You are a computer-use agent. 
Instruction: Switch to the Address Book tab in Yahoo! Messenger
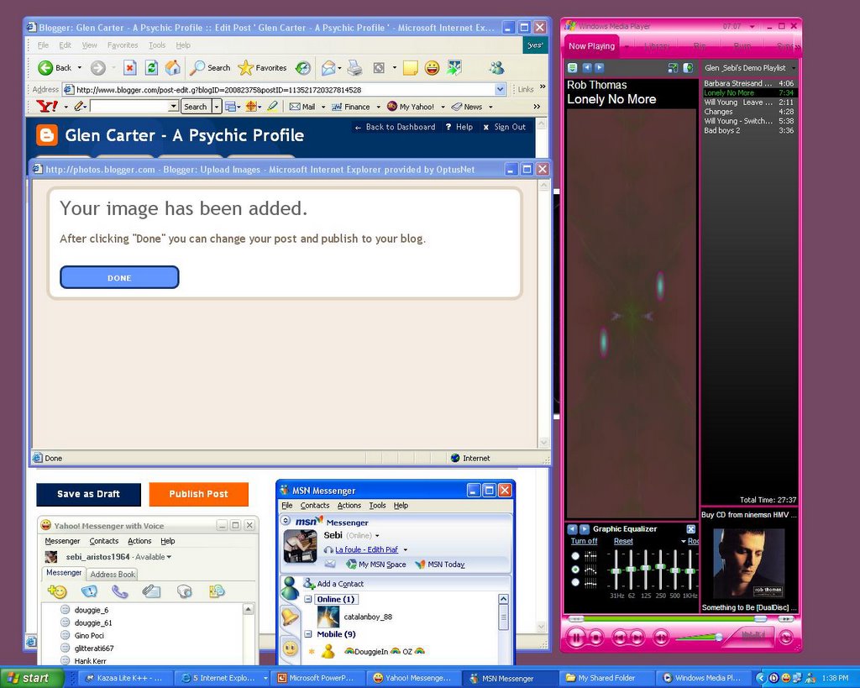tap(113, 574)
